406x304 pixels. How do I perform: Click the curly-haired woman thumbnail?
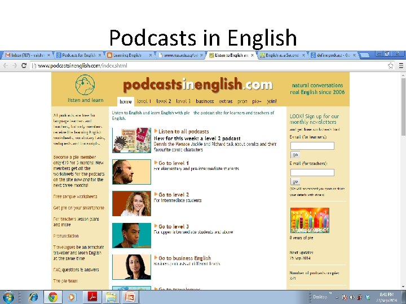click(131, 203)
